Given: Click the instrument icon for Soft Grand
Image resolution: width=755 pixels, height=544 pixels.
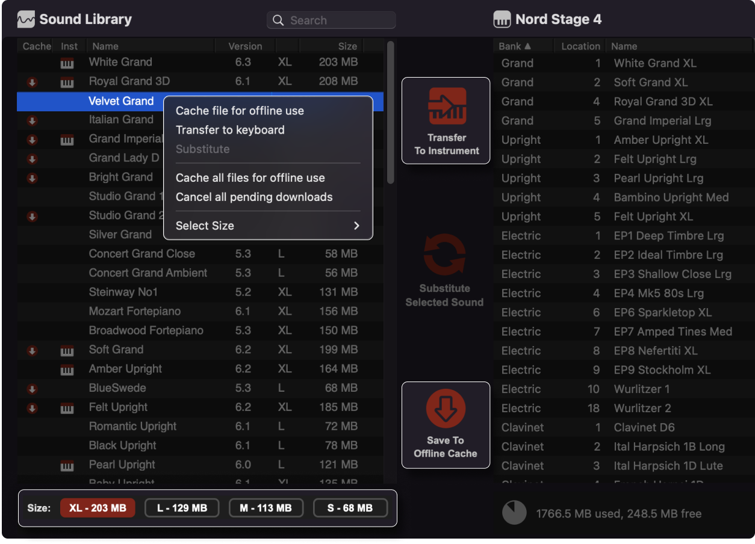Looking at the screenshot, I should tap(67, 351).
